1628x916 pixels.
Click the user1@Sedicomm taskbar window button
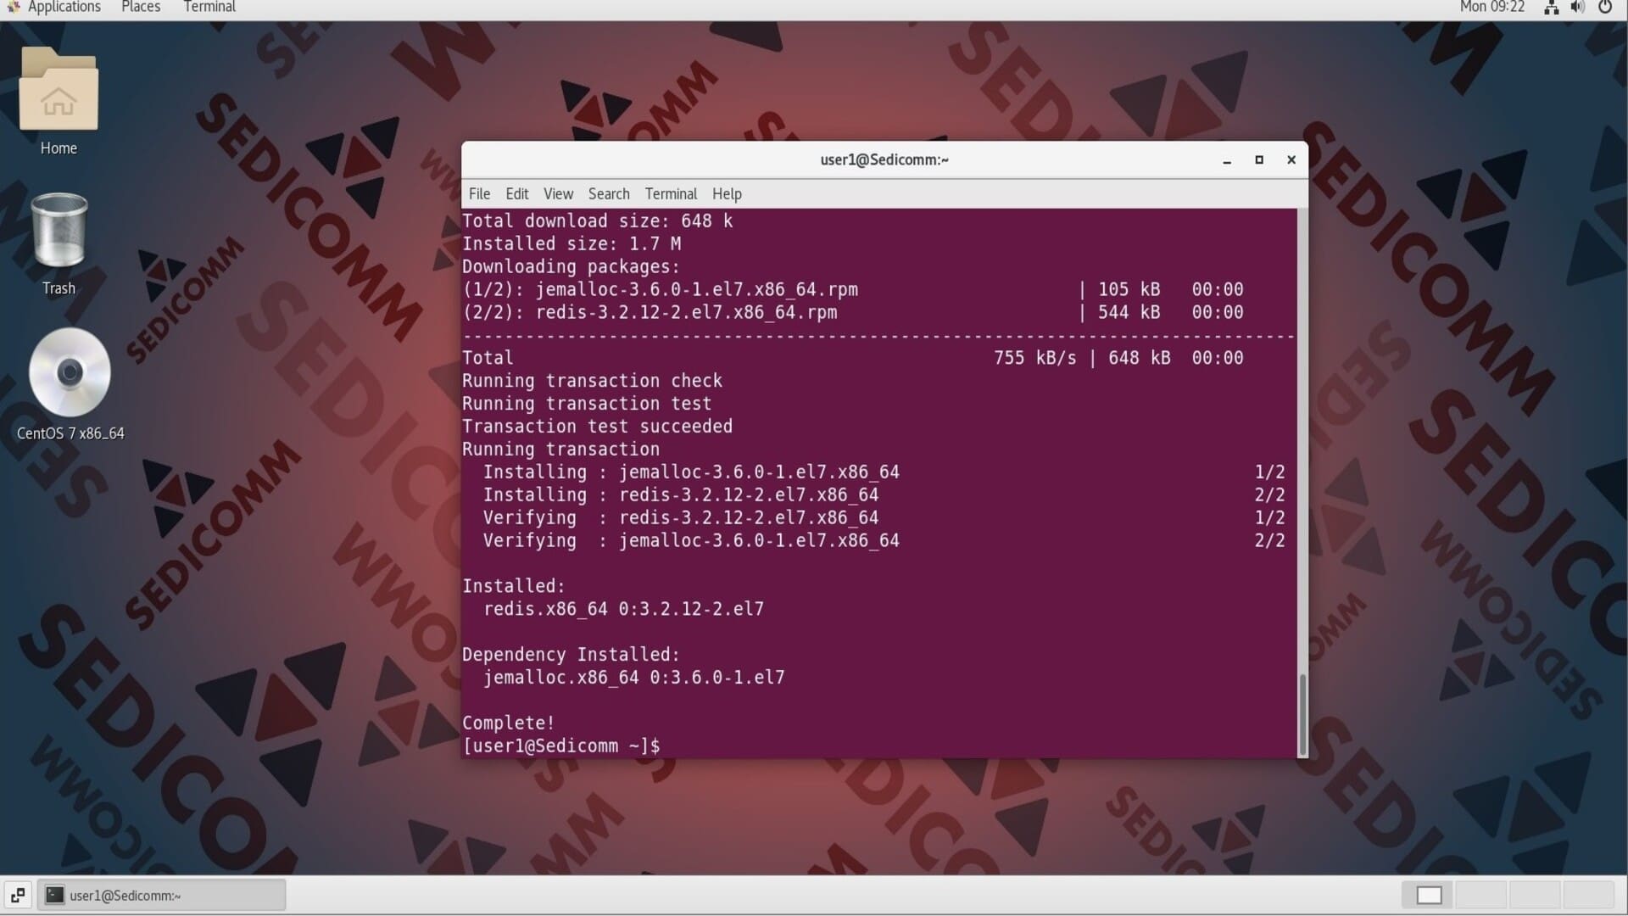coord(161,895)
